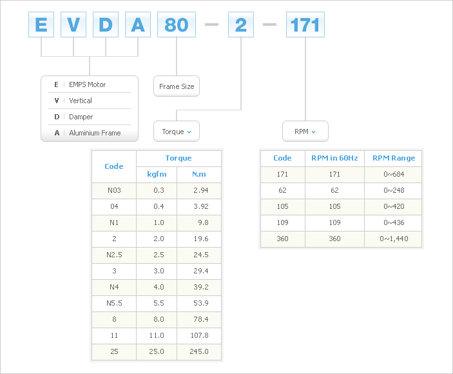Select the letter A code box
Viewport: 453px width, 374px height.
(x=138, y=25)
